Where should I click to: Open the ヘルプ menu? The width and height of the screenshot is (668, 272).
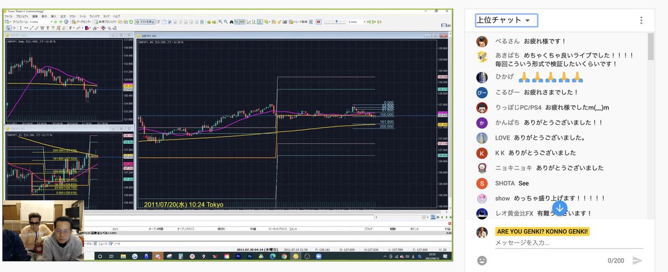[x=116, y=16]
